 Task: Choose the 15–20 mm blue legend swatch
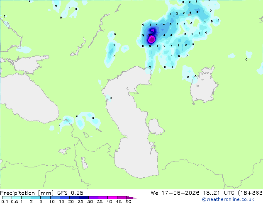64,198
